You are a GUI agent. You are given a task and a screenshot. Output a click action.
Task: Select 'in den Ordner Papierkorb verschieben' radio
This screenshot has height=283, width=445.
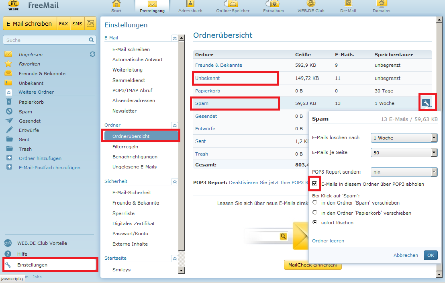tap(315, 213)
